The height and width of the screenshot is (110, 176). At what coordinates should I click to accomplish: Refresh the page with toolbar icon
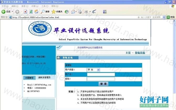click(x=31, y=12)
